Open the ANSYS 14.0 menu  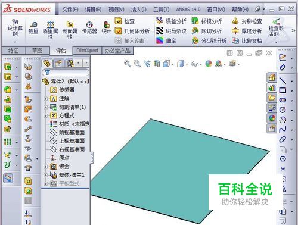point(188,10)
